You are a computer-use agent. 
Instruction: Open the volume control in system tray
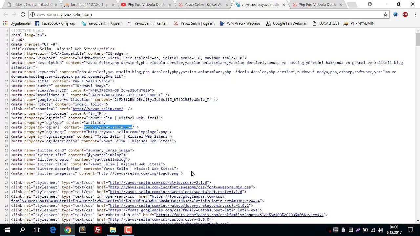[380, 230]
